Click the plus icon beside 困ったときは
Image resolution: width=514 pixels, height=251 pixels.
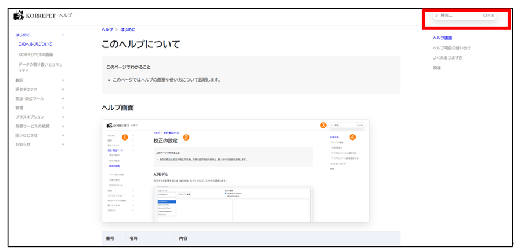(63, 135)
